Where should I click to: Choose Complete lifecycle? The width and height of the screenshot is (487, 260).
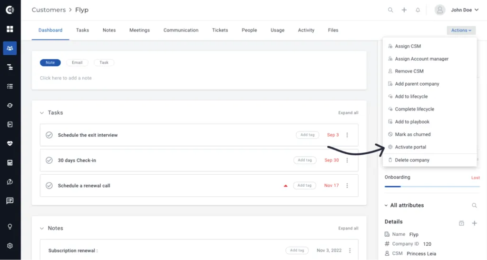coord(430,109)
